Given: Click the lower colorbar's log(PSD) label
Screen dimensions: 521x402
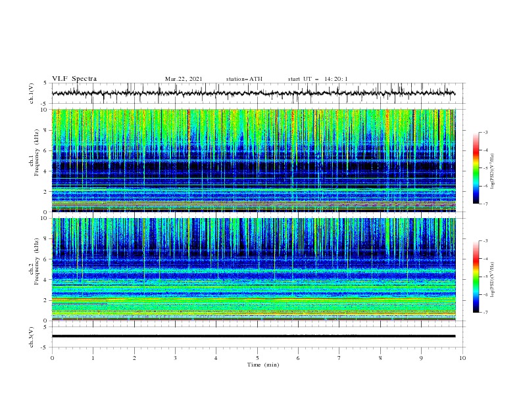Looking at the screenshot, I should tap(493, 280).
